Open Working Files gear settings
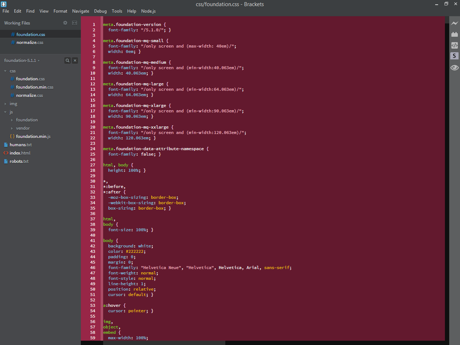Image resolution: width=460 pixels, height=345 pixels. [x=65, y=23]
